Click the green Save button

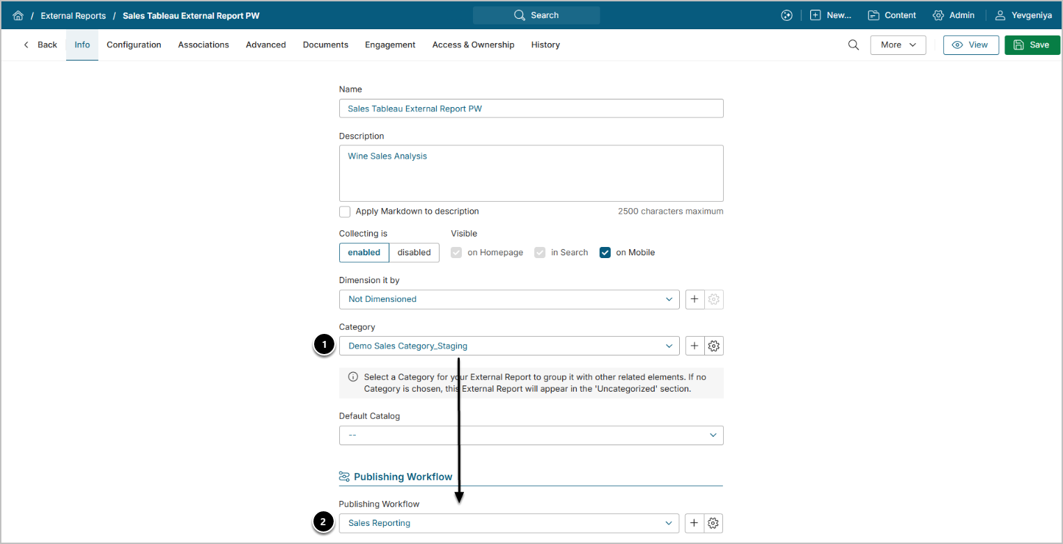(x=1031, y=45)
